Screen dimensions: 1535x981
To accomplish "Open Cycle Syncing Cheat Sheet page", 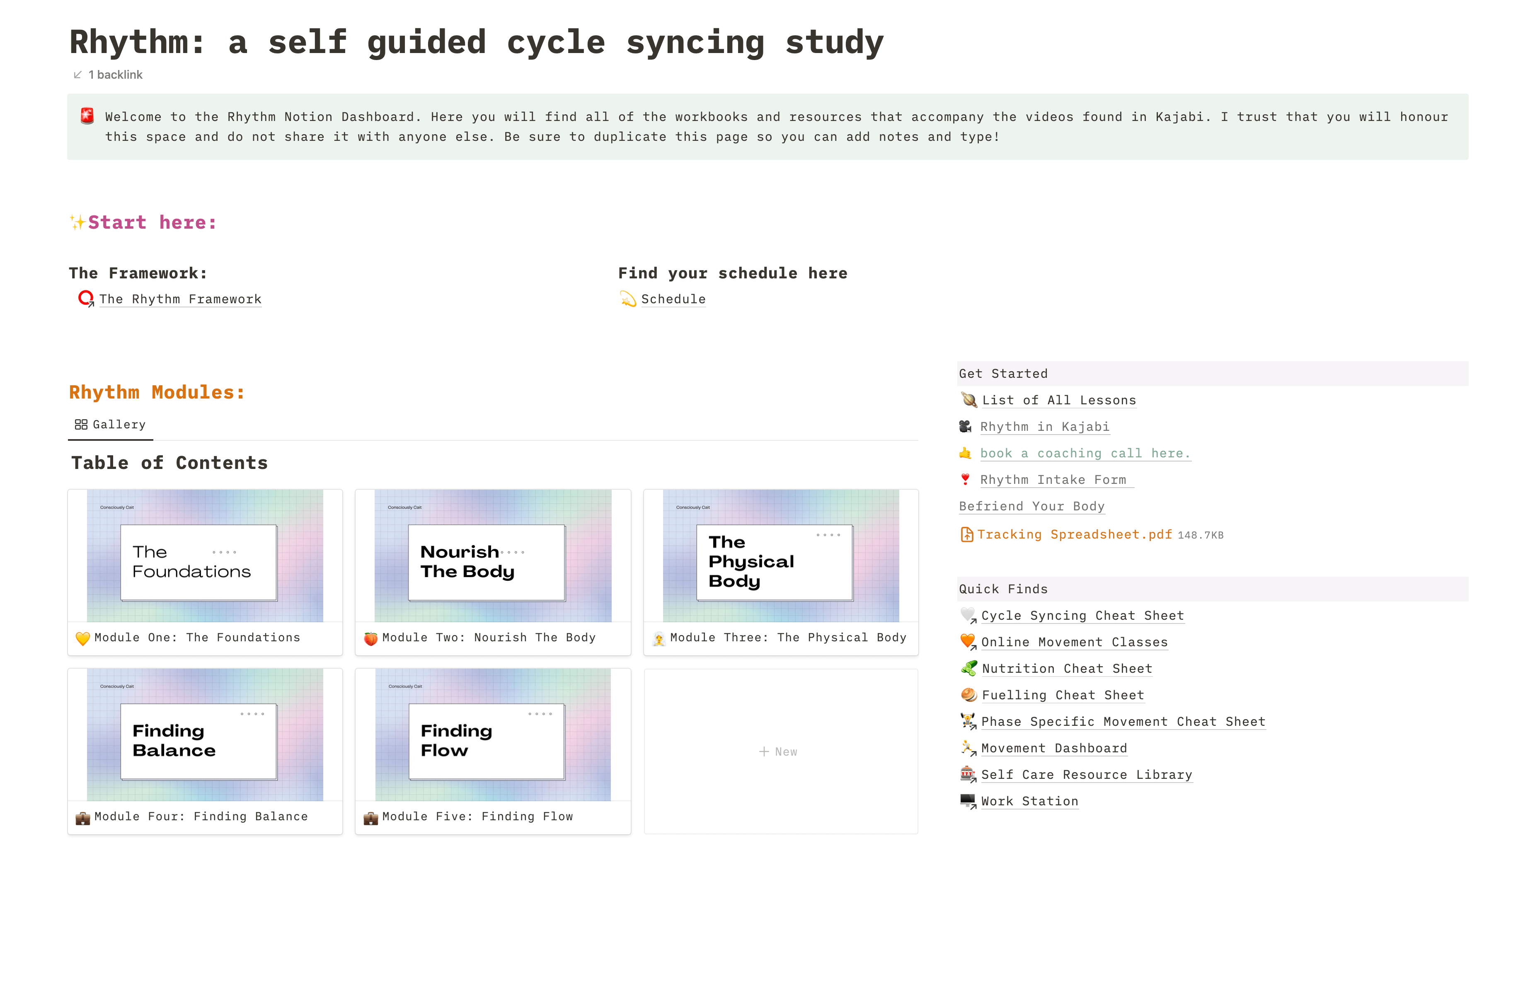I will (1082, 615).
